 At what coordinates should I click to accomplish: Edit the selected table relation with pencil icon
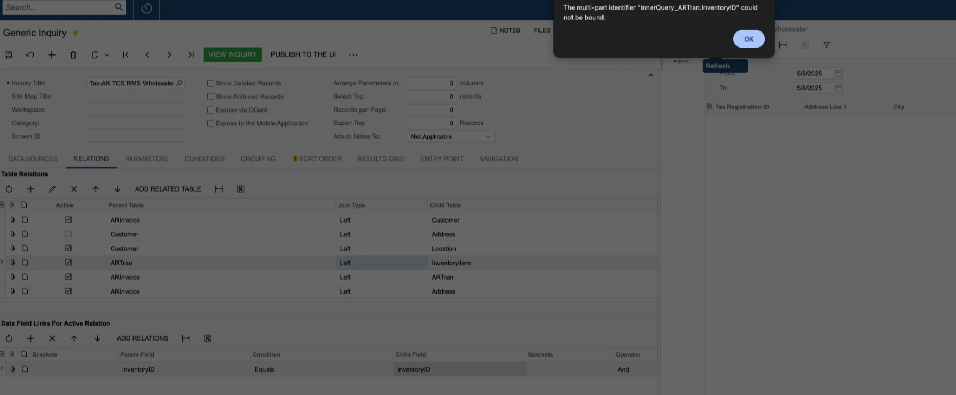coord(52,189)
